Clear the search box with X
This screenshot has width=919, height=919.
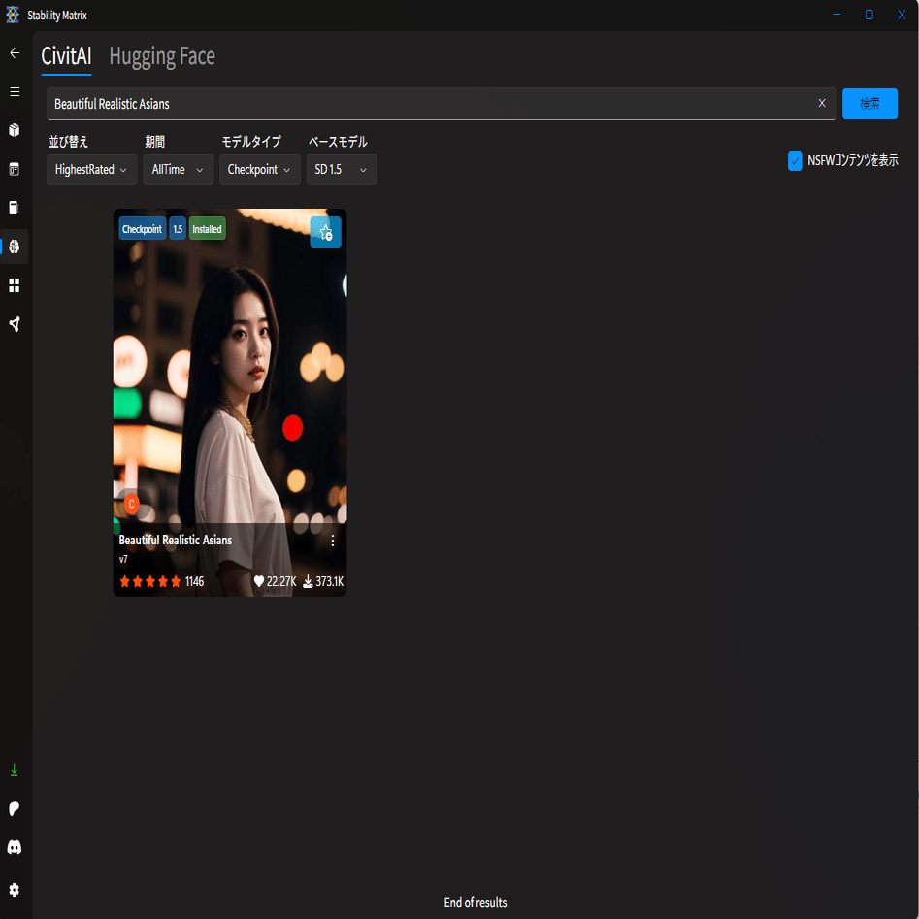[x=822, y=103]
